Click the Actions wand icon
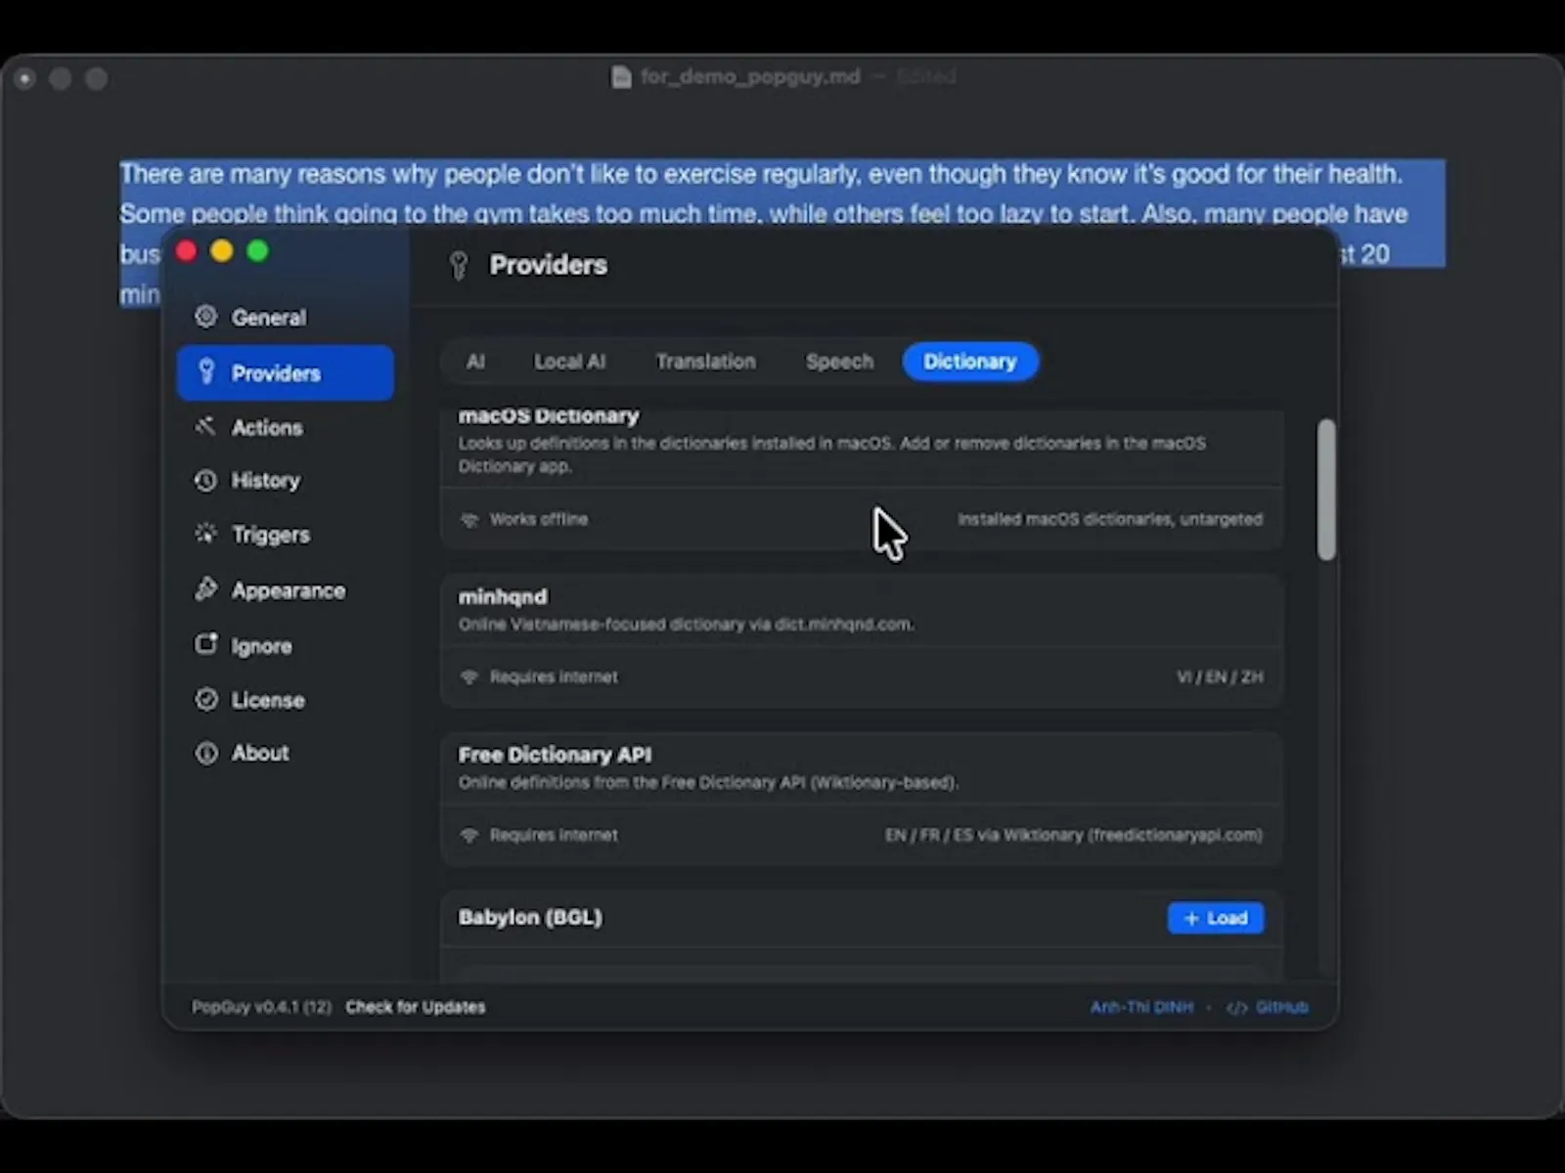Viewport: 1565px width, 1173px height. pos(205,426)
